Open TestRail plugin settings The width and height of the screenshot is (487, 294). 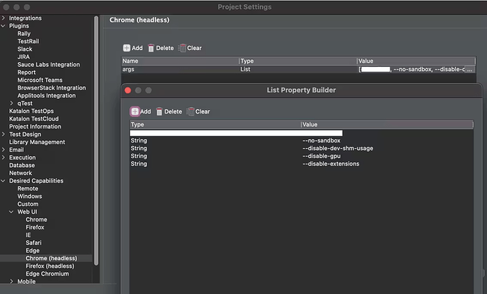pyautogui.click(x=28, y=42)
